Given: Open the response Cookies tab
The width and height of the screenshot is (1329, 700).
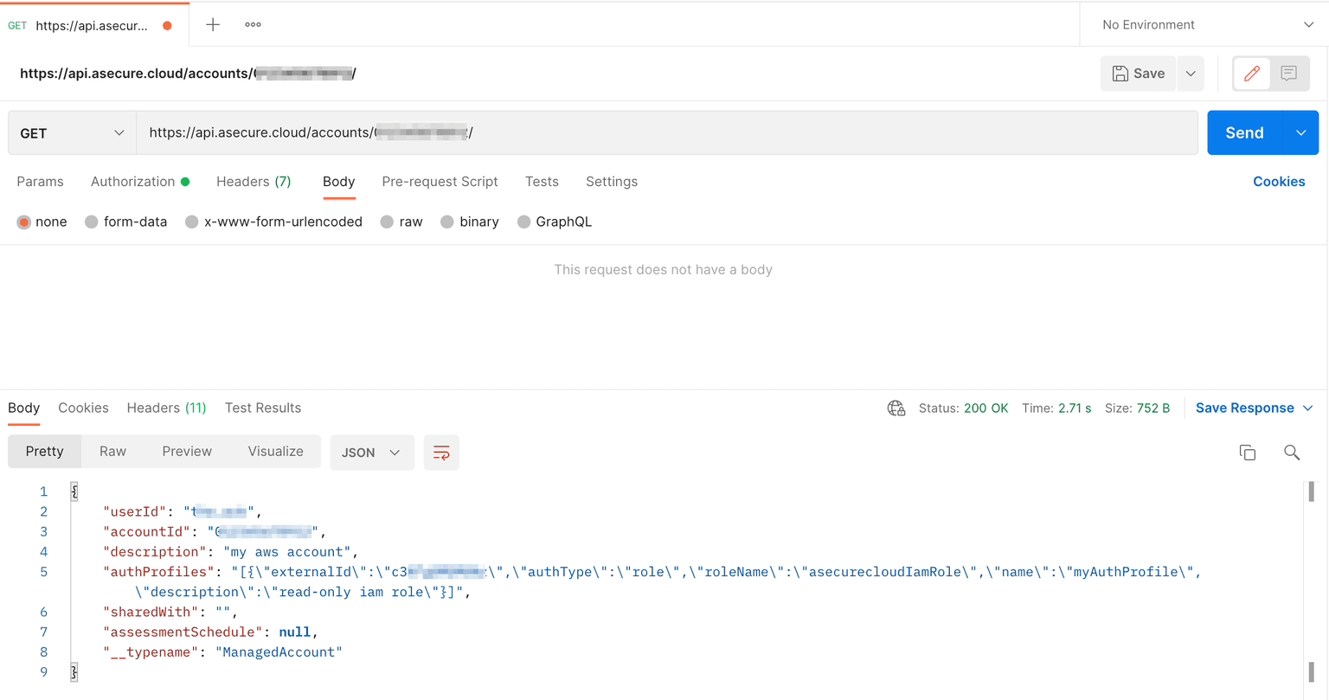Looking at the screenshot, I should [83, 408].
